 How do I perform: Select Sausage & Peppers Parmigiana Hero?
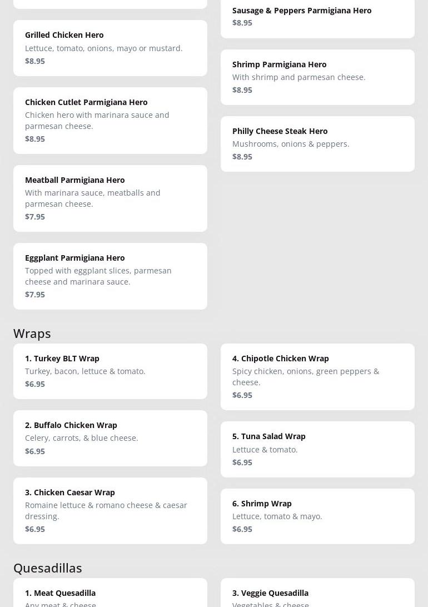(317, 17)
